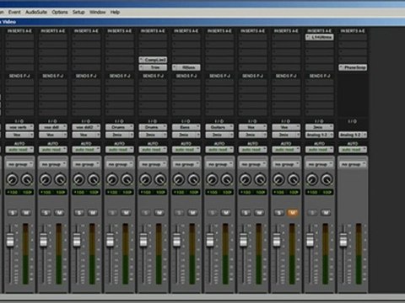Open the CompLim3 insert plug-in
Image resolution: width=405 pixels, height=303 pixels.
coord(153,60)
